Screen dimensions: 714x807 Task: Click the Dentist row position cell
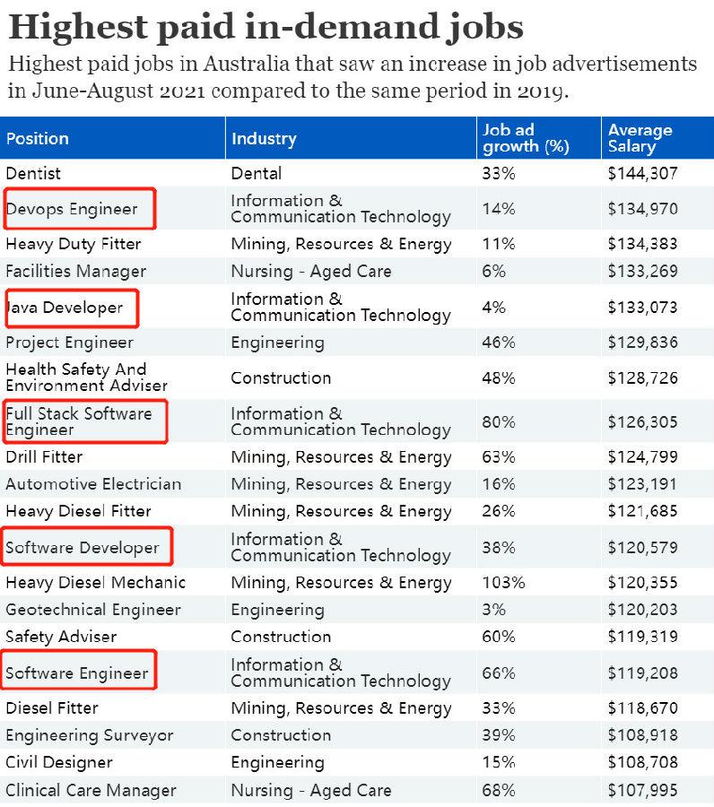pyautogui.click(x=33, y=173)
